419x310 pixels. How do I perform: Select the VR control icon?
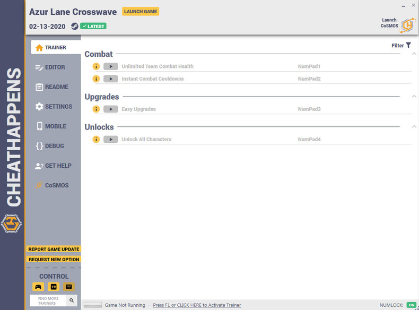54,287
